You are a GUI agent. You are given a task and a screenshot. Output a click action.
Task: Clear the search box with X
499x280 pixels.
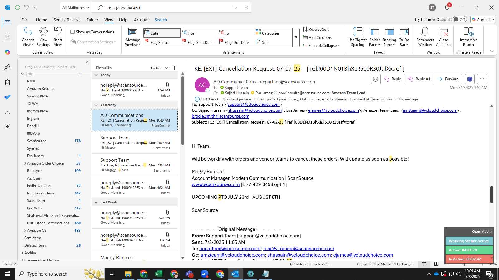(x=246, y=7)
